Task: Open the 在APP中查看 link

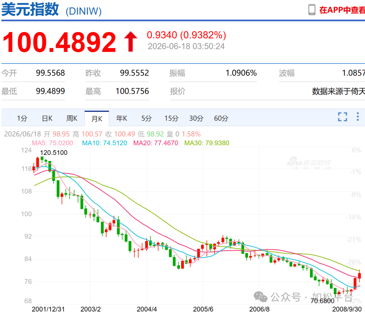Action: point(342,10)
